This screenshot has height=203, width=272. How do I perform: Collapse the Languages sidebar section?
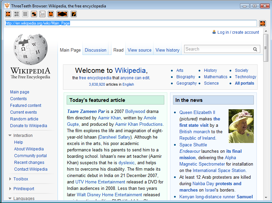10,198
